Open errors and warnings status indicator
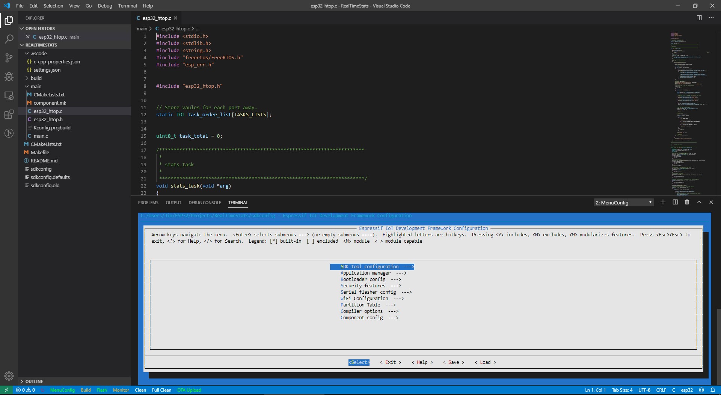Viewport: 721px width, 395px height. point(26,390)
